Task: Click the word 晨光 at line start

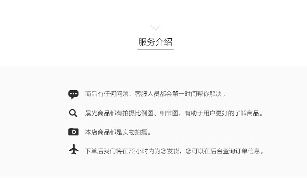Action: [x=91, y=113]
